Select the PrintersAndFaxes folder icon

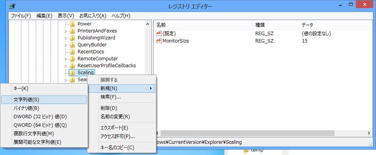[72, 31]
